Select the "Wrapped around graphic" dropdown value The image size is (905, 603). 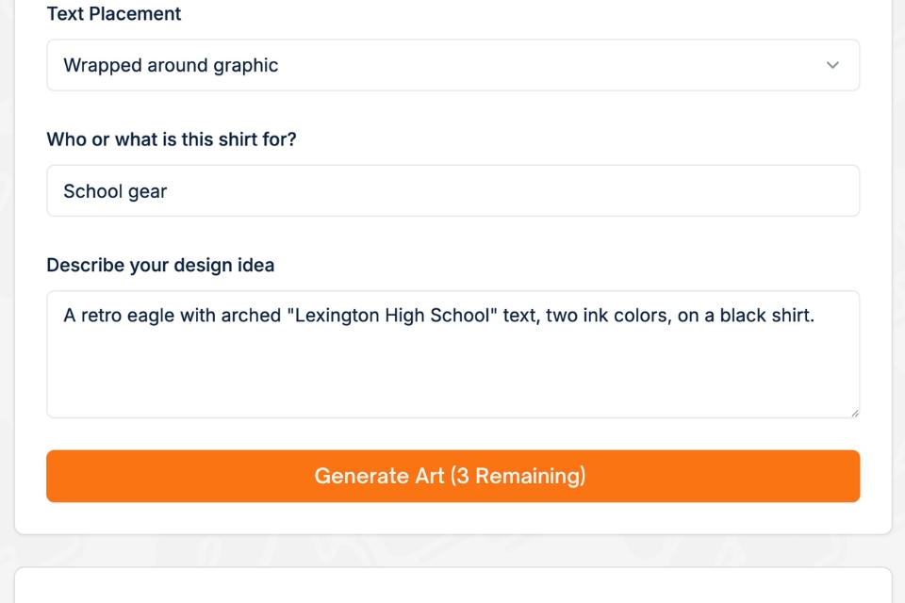pyautogui.click(x=171, y=65)
